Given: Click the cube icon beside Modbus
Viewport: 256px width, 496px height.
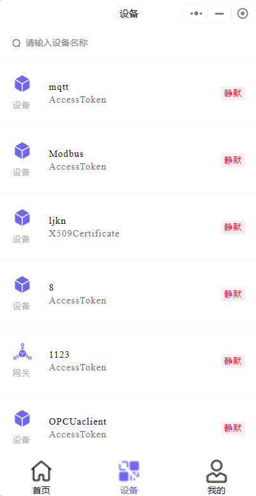Looking at the screenshot, I should [x=22, y=150].
